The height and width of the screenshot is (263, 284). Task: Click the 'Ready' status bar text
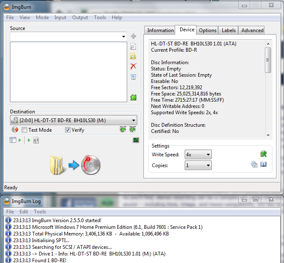click(11, 188)
